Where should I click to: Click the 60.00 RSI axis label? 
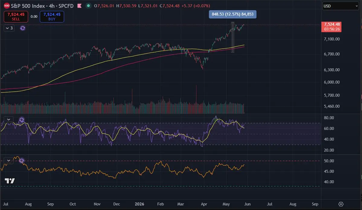(x=329, y=129)
